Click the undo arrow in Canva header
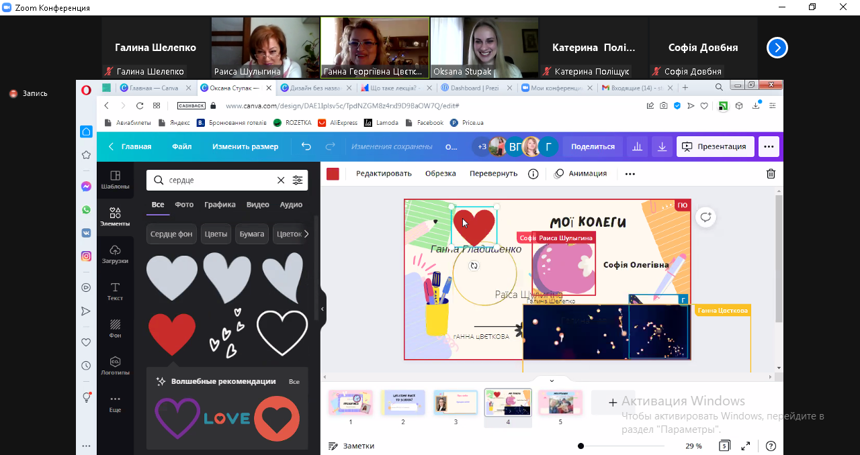 tap(306, 146)
